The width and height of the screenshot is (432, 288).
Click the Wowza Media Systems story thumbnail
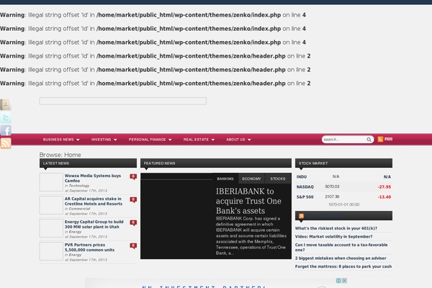coord(51,182)
